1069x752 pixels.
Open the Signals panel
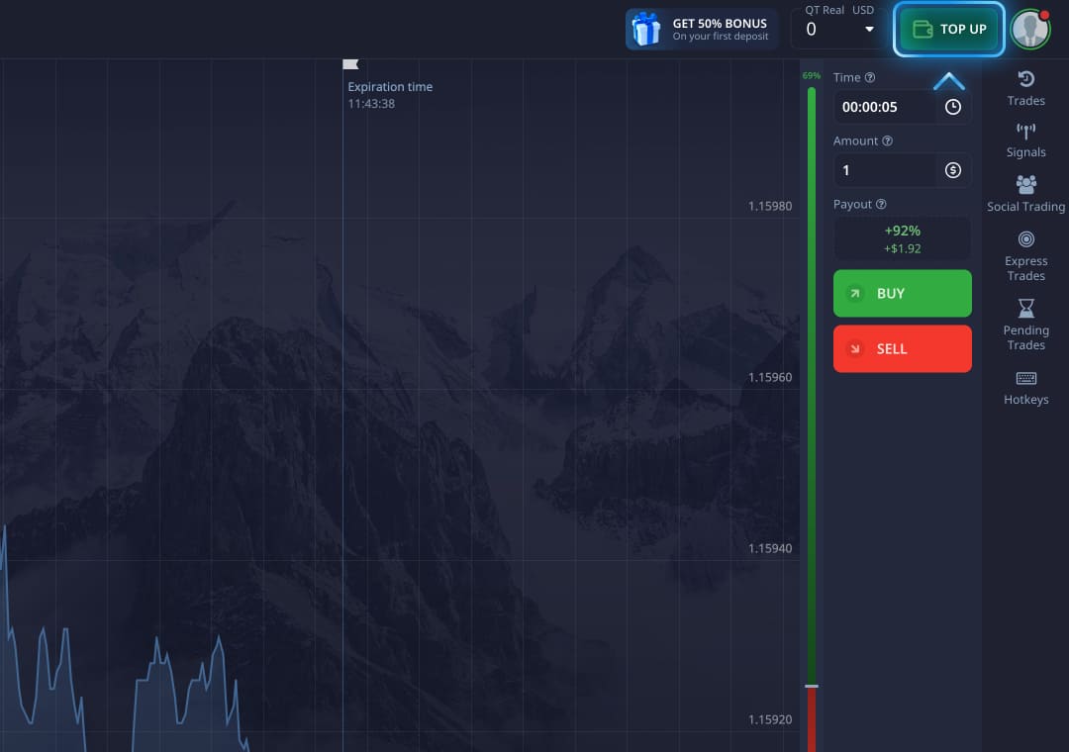point(1025,141)
